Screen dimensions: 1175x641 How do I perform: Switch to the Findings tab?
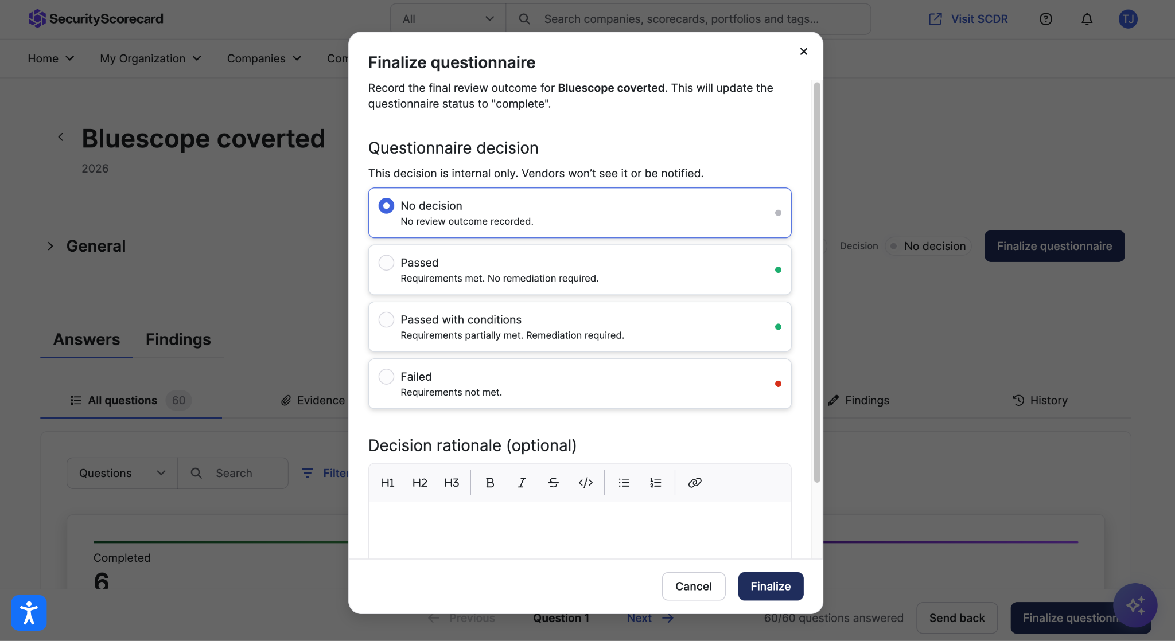pos(178,339)
